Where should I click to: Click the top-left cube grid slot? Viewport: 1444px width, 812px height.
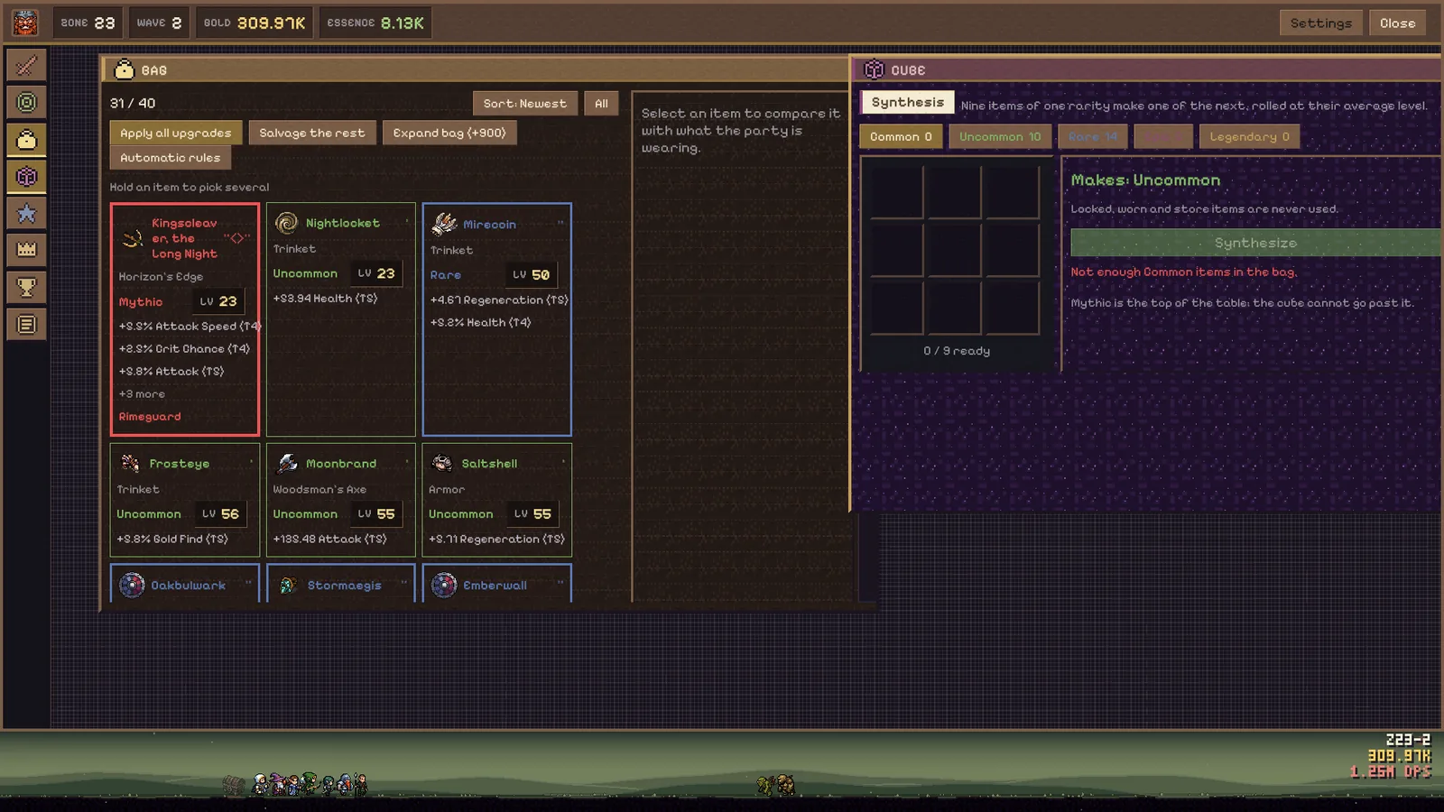pyautogui.click(x=896, y=190)
